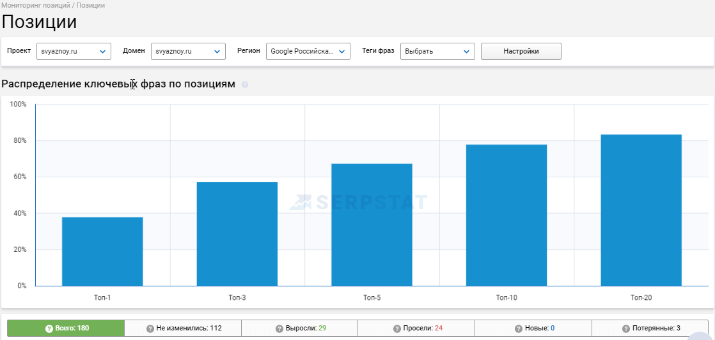Click the Топ-20 chart bar
The width and height of the screenshot is (715, 340).
tap(641, 210)
